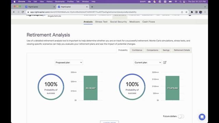This screenshot has height=123, width=219.
Task: Open the Current plan dropdown
Action: point(148,63)
